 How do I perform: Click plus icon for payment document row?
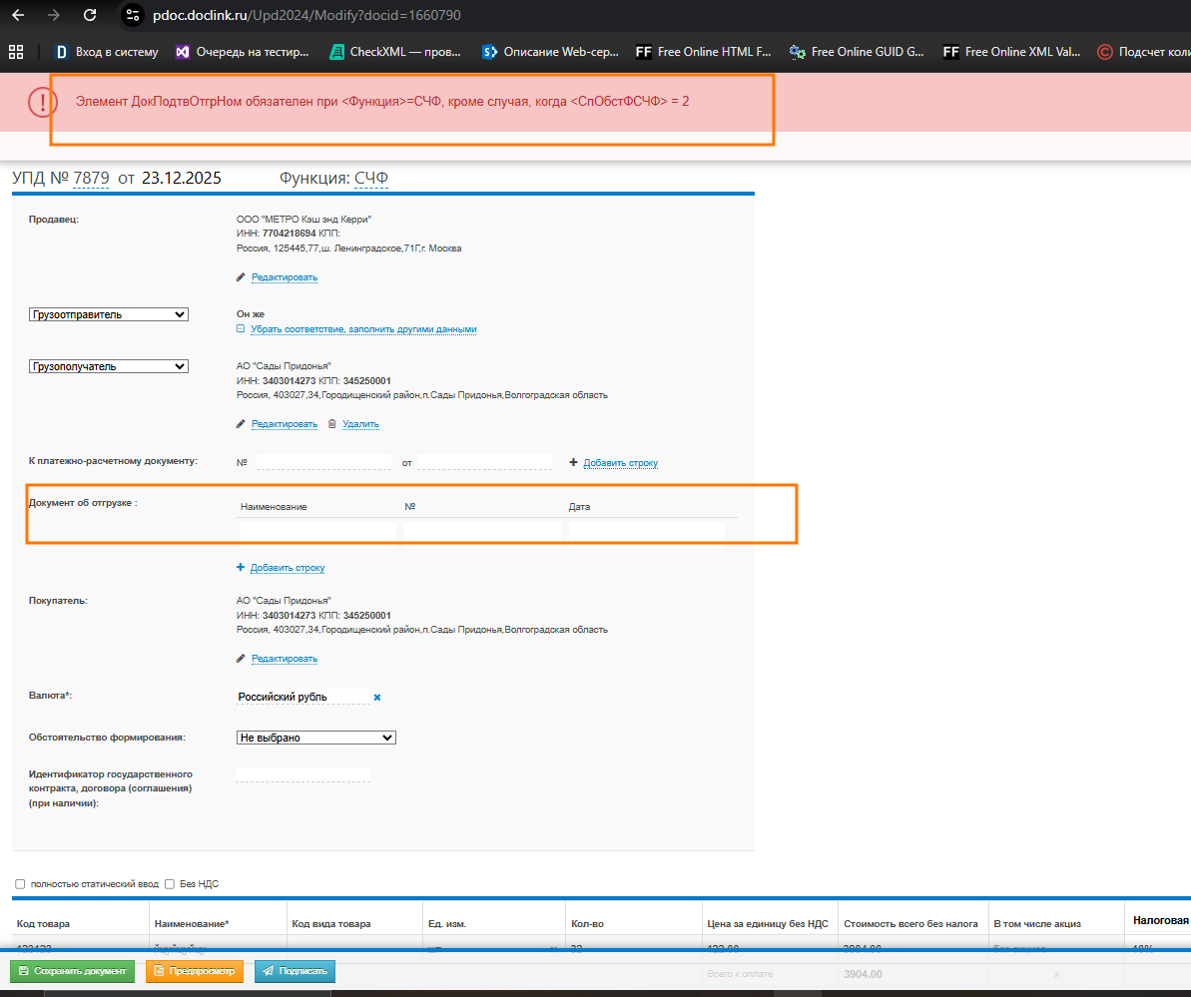point(573,462)
